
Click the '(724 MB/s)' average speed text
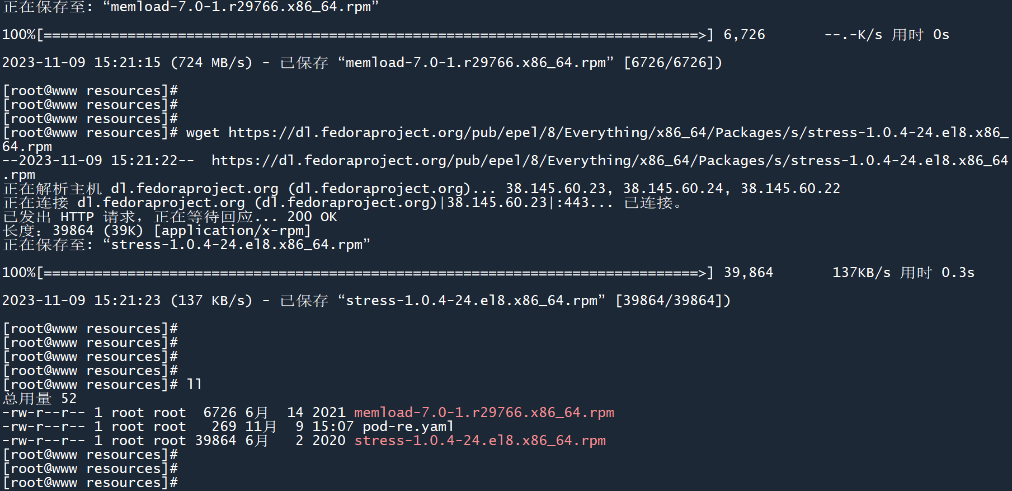click(211, 63)
